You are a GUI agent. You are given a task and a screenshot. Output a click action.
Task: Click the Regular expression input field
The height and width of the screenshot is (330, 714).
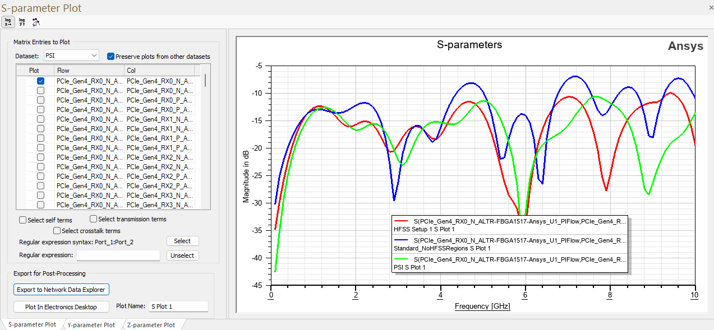(118, 255)
